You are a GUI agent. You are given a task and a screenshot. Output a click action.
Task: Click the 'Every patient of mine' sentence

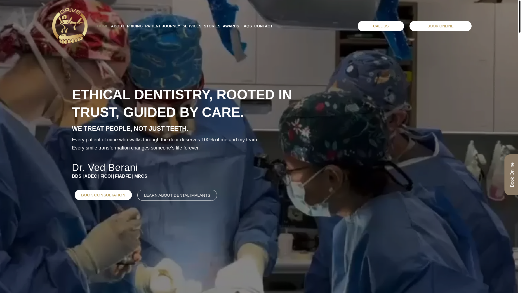coord(165,140)
